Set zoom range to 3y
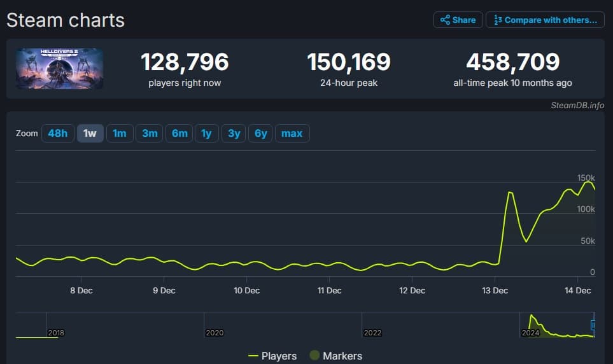The height and width of the screenshot is (364, 613). click(234, 134)
